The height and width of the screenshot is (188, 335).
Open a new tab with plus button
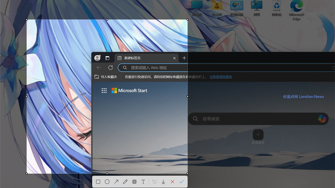click(x=184, y=58)
